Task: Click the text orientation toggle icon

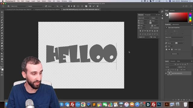Action: pyautogui.click(x=8, y=6)
